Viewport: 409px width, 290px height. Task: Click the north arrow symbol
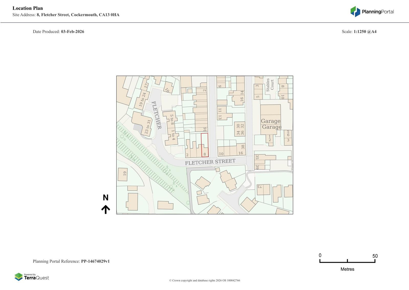tap(106, 209)
